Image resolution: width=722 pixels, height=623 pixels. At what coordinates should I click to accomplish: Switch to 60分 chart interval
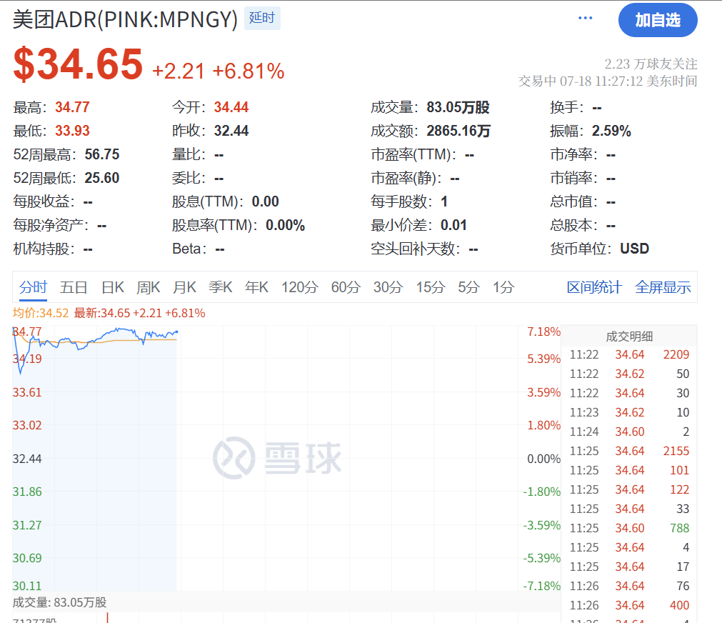346,288
